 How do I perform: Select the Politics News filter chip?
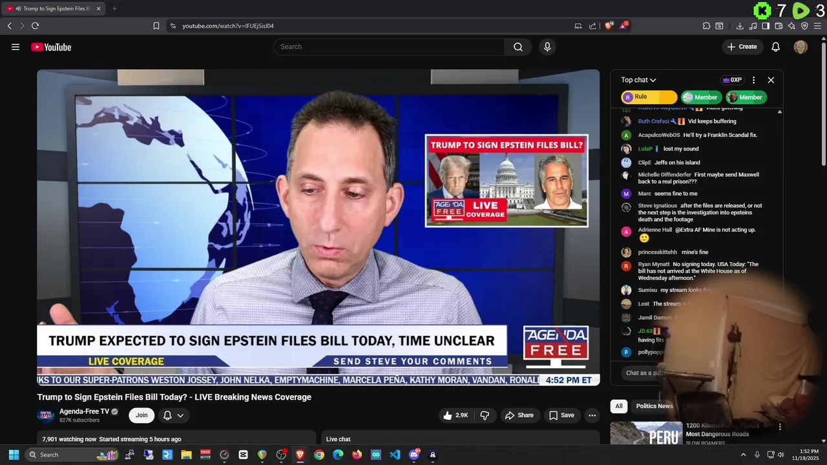(x=654, y=406)
